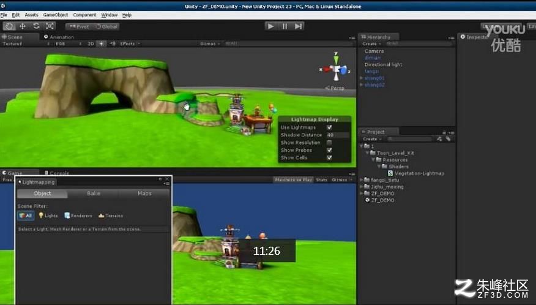Switch to the Scene tab
This screenshot has width=536, height=305.
[13, 37]
